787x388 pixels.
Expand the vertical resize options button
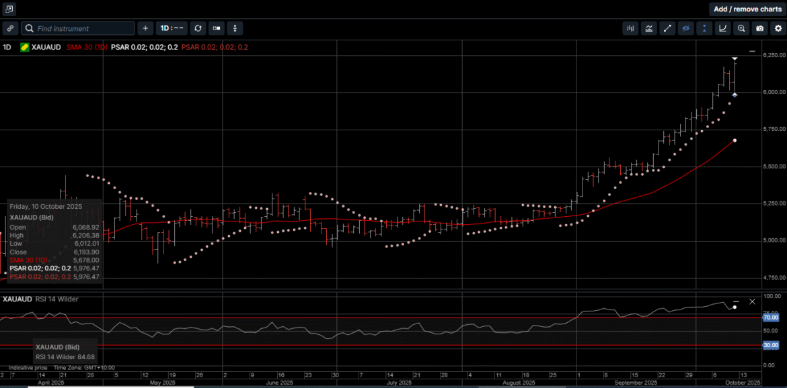click(234, 28)
